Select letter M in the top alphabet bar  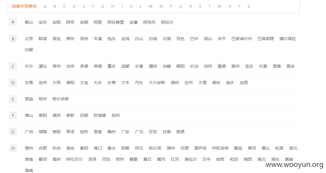coord(150,6)
